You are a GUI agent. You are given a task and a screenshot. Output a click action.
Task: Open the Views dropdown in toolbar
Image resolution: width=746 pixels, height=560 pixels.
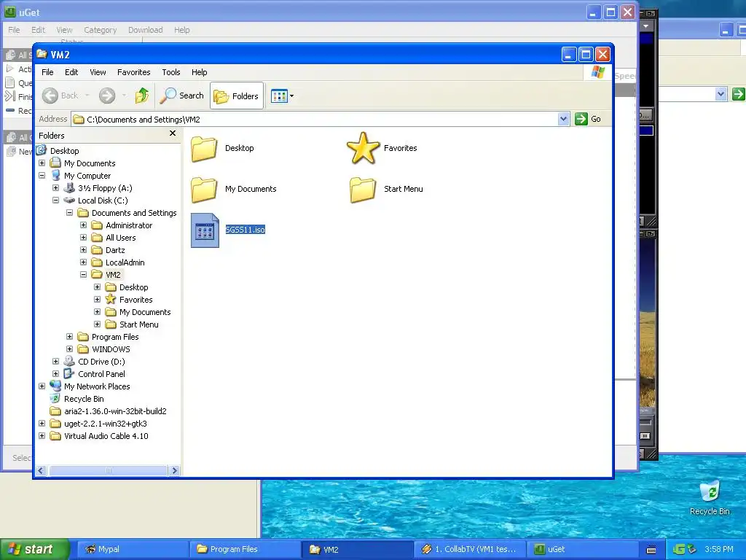tap(282, 96)
